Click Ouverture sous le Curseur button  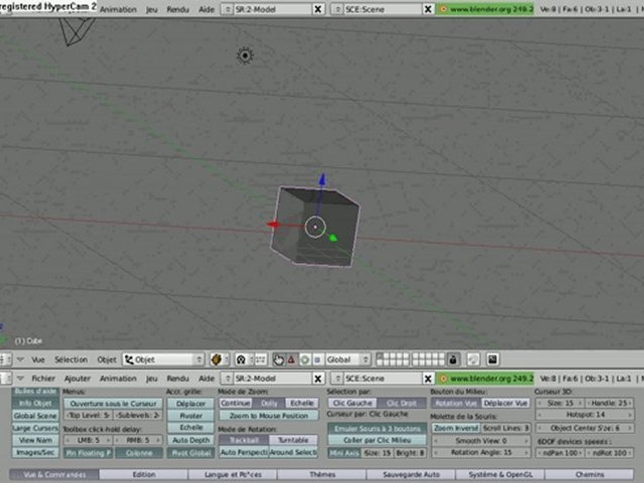(x=113, y=403)
